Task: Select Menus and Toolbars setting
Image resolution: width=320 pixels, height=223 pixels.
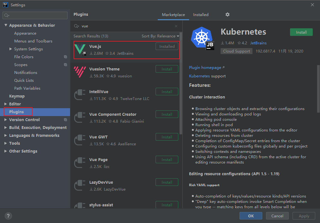Action: 33,41
